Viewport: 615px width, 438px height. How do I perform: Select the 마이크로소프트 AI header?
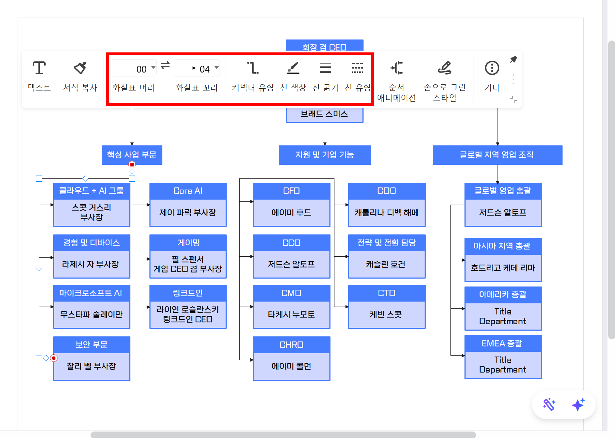tap(92, 293)
